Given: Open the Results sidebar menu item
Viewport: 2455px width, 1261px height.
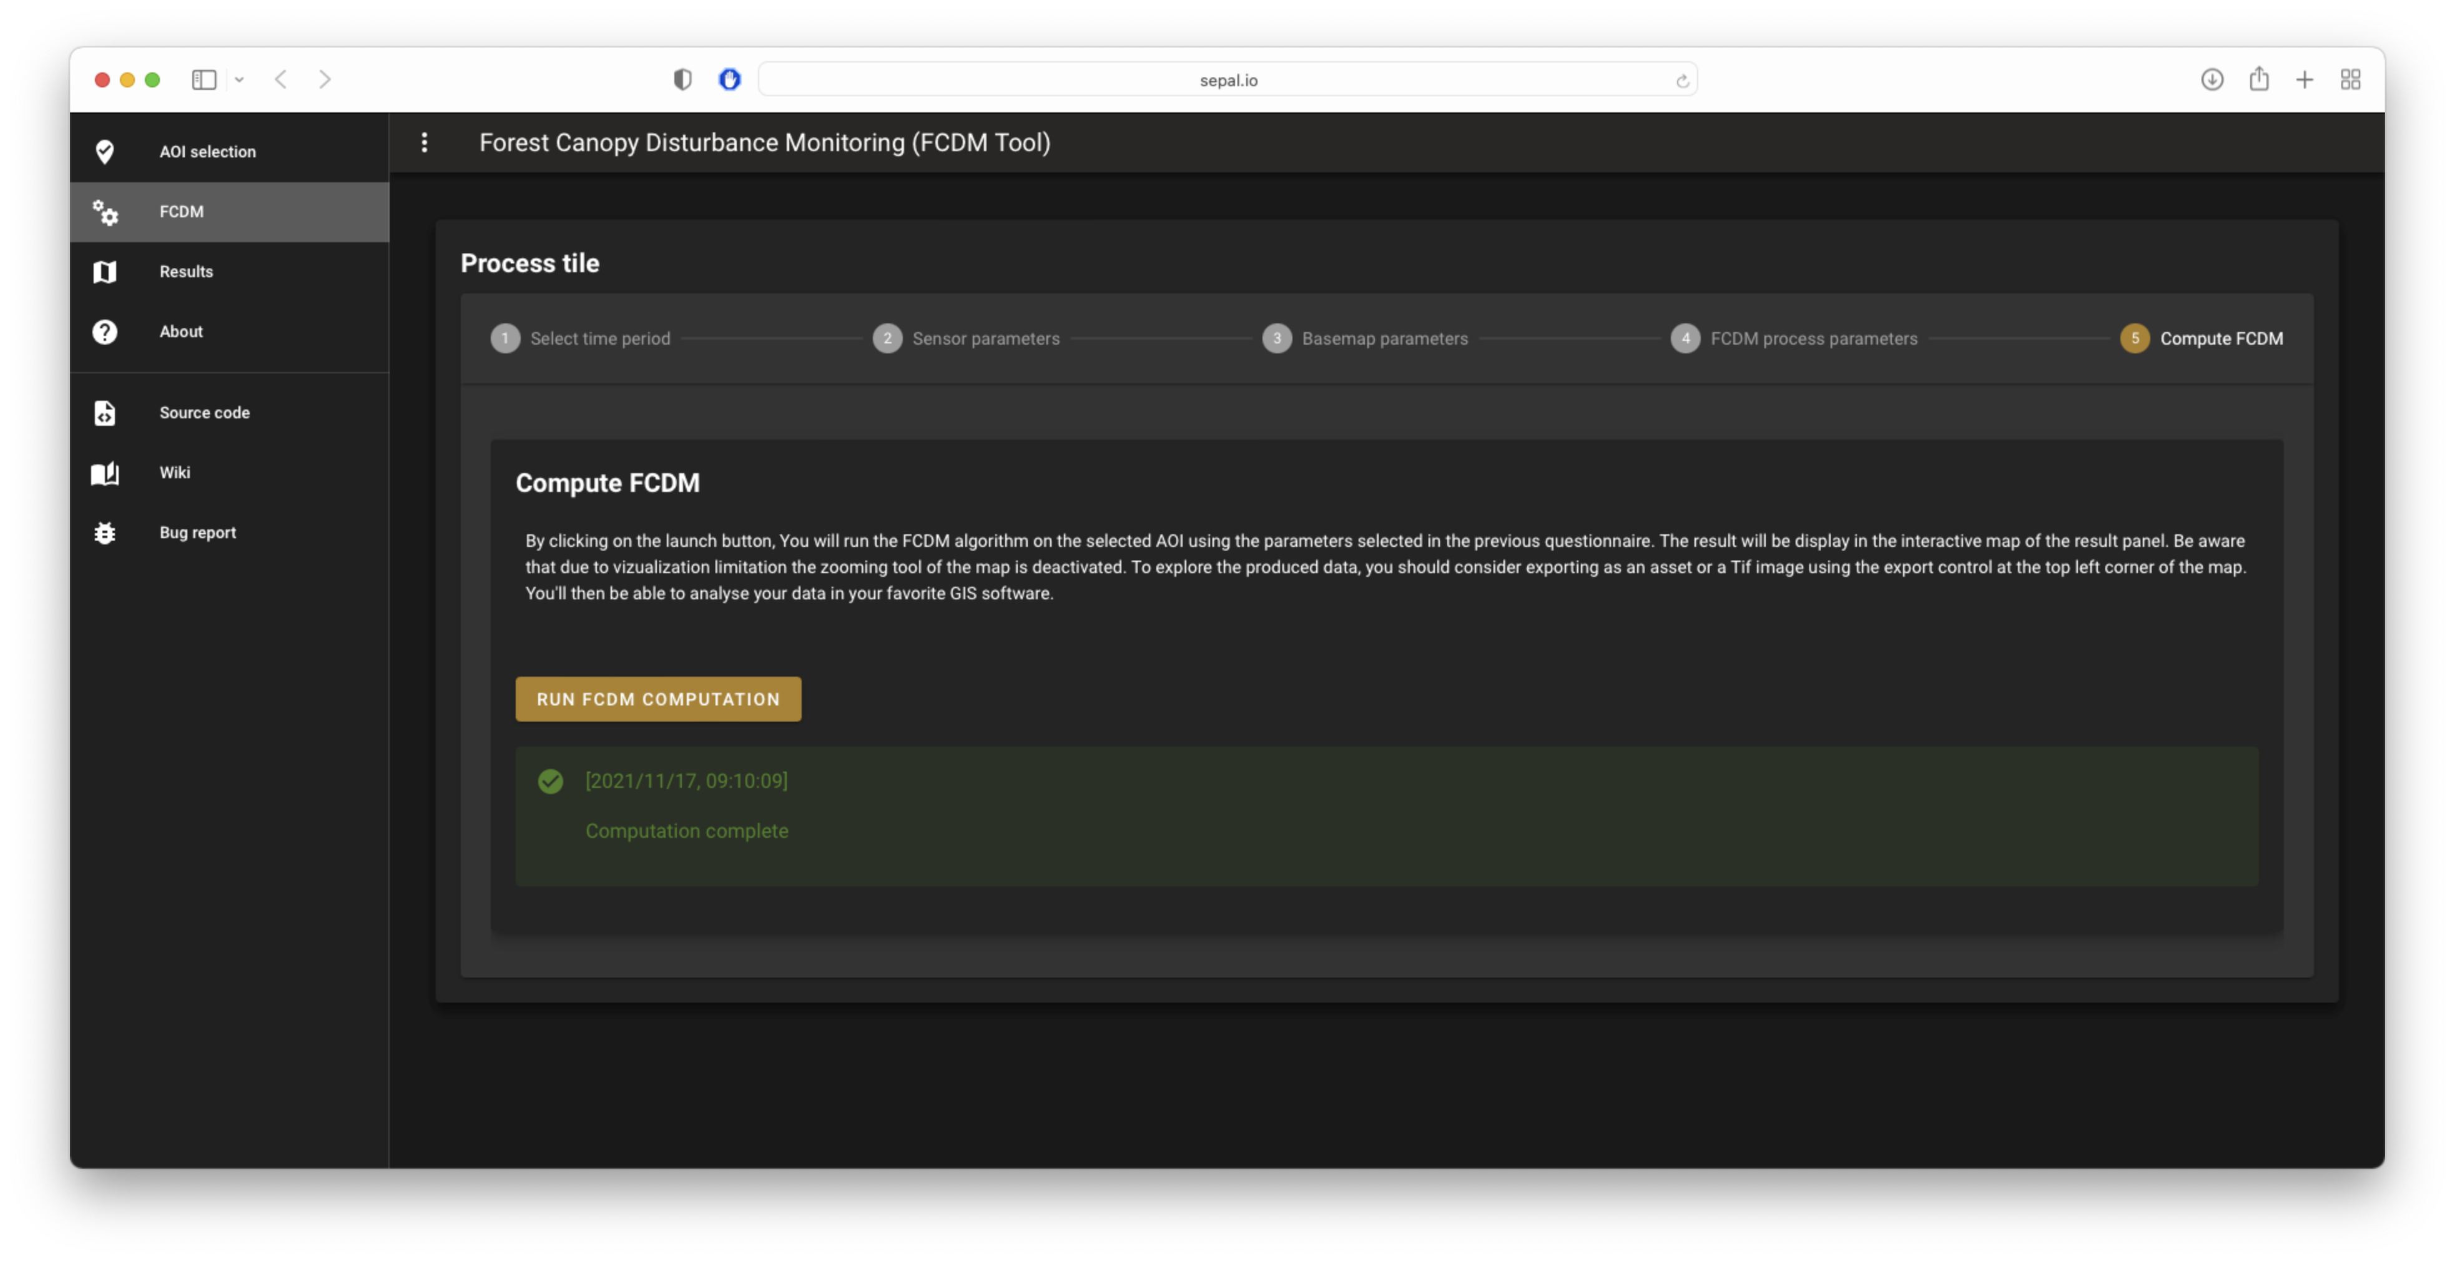Looking at the screenshot, I should pos(186,272).
